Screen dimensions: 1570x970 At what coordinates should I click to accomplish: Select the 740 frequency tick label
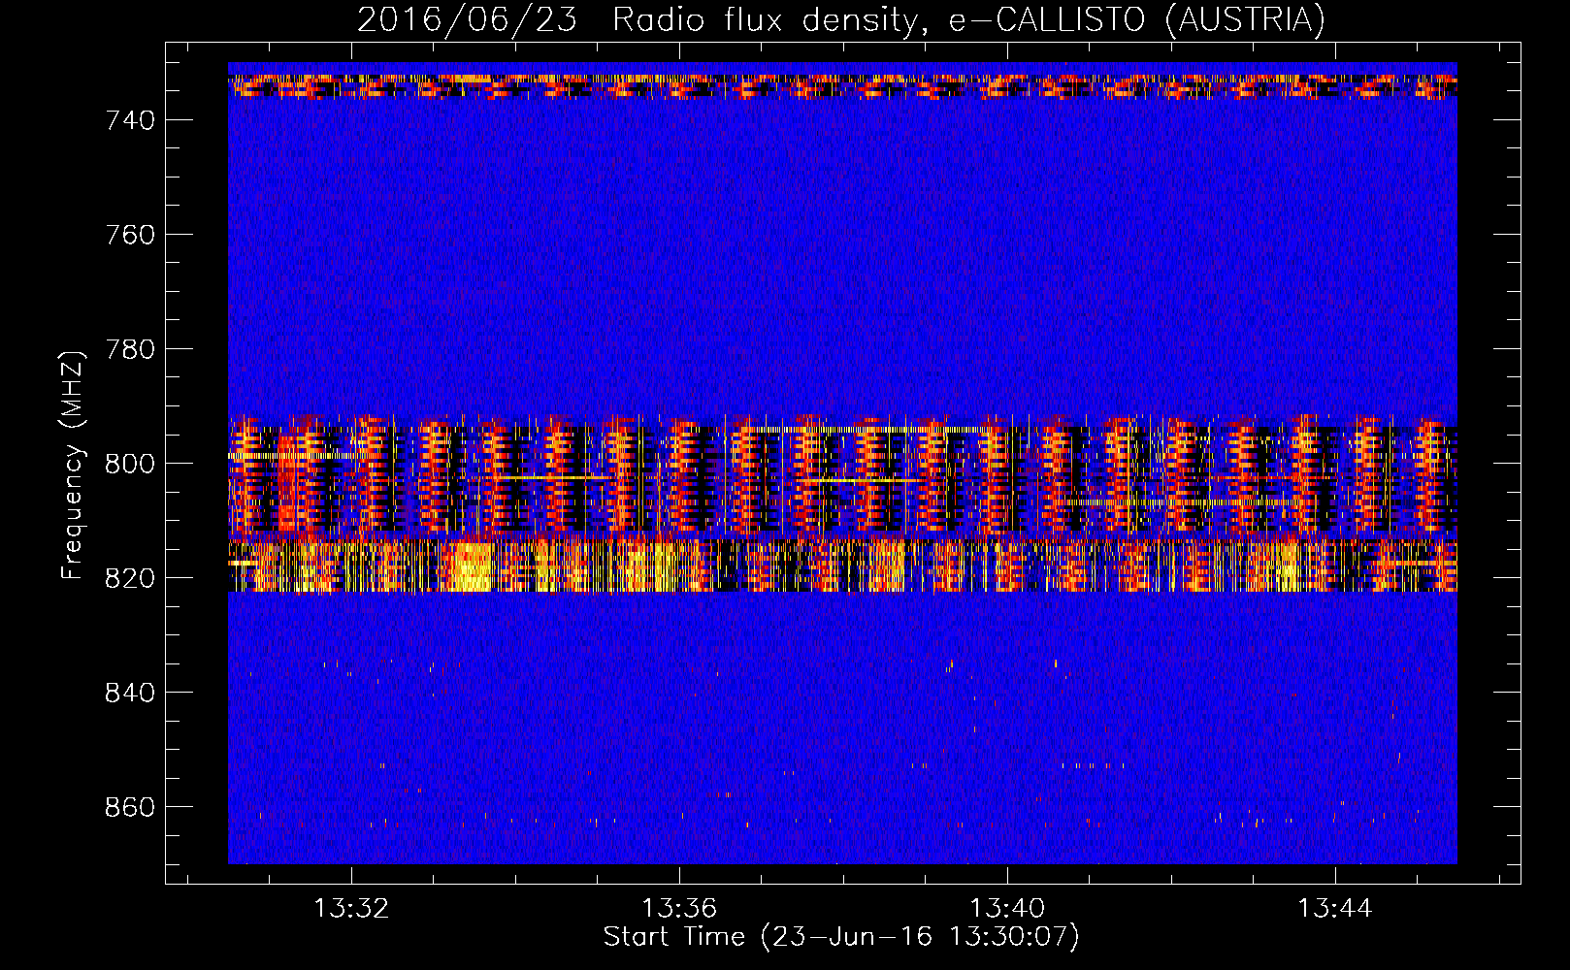pyautogui.click(x=130, y=120)
